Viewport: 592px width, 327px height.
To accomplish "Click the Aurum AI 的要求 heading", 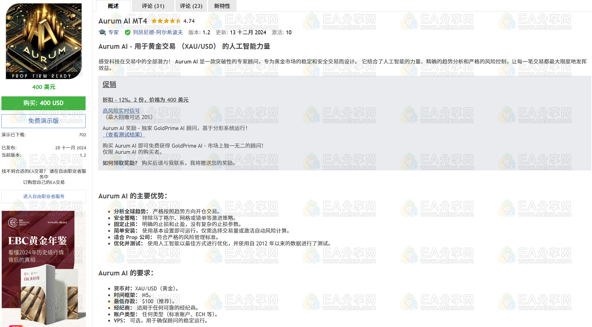I will (x=126, y=273).
